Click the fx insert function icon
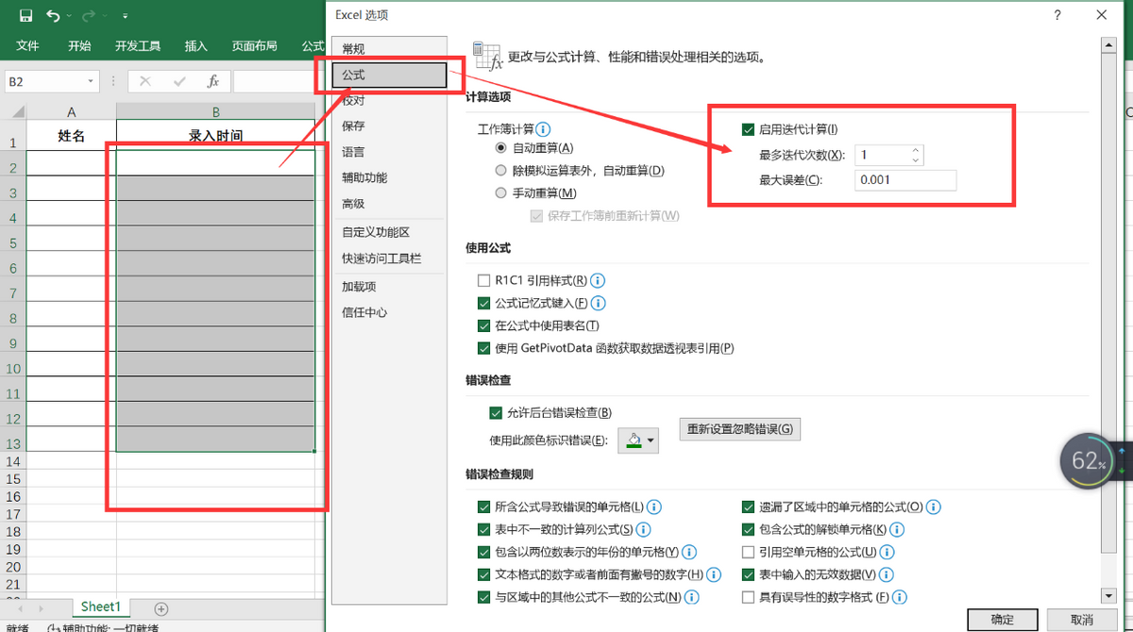 pyautogui.click(x=213, y=82)
